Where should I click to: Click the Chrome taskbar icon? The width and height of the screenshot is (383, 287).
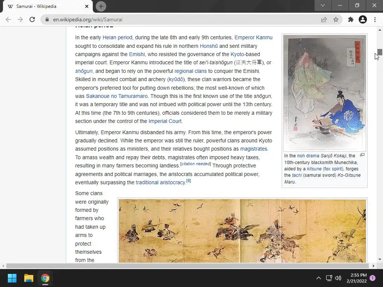pos(45,278)
